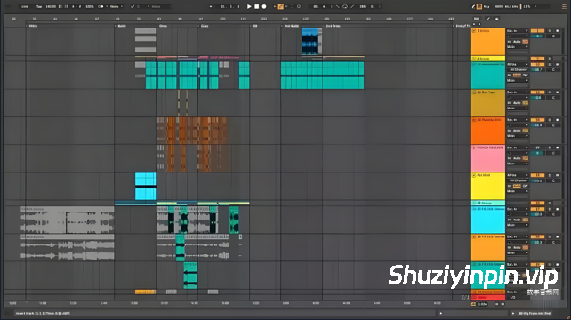Open All Channels dropdown on the yellow track

pos(518,180)
